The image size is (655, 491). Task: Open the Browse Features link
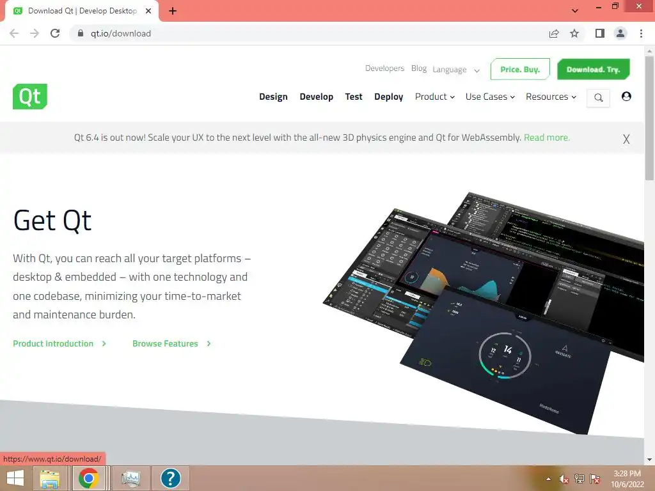click(171, 343)
